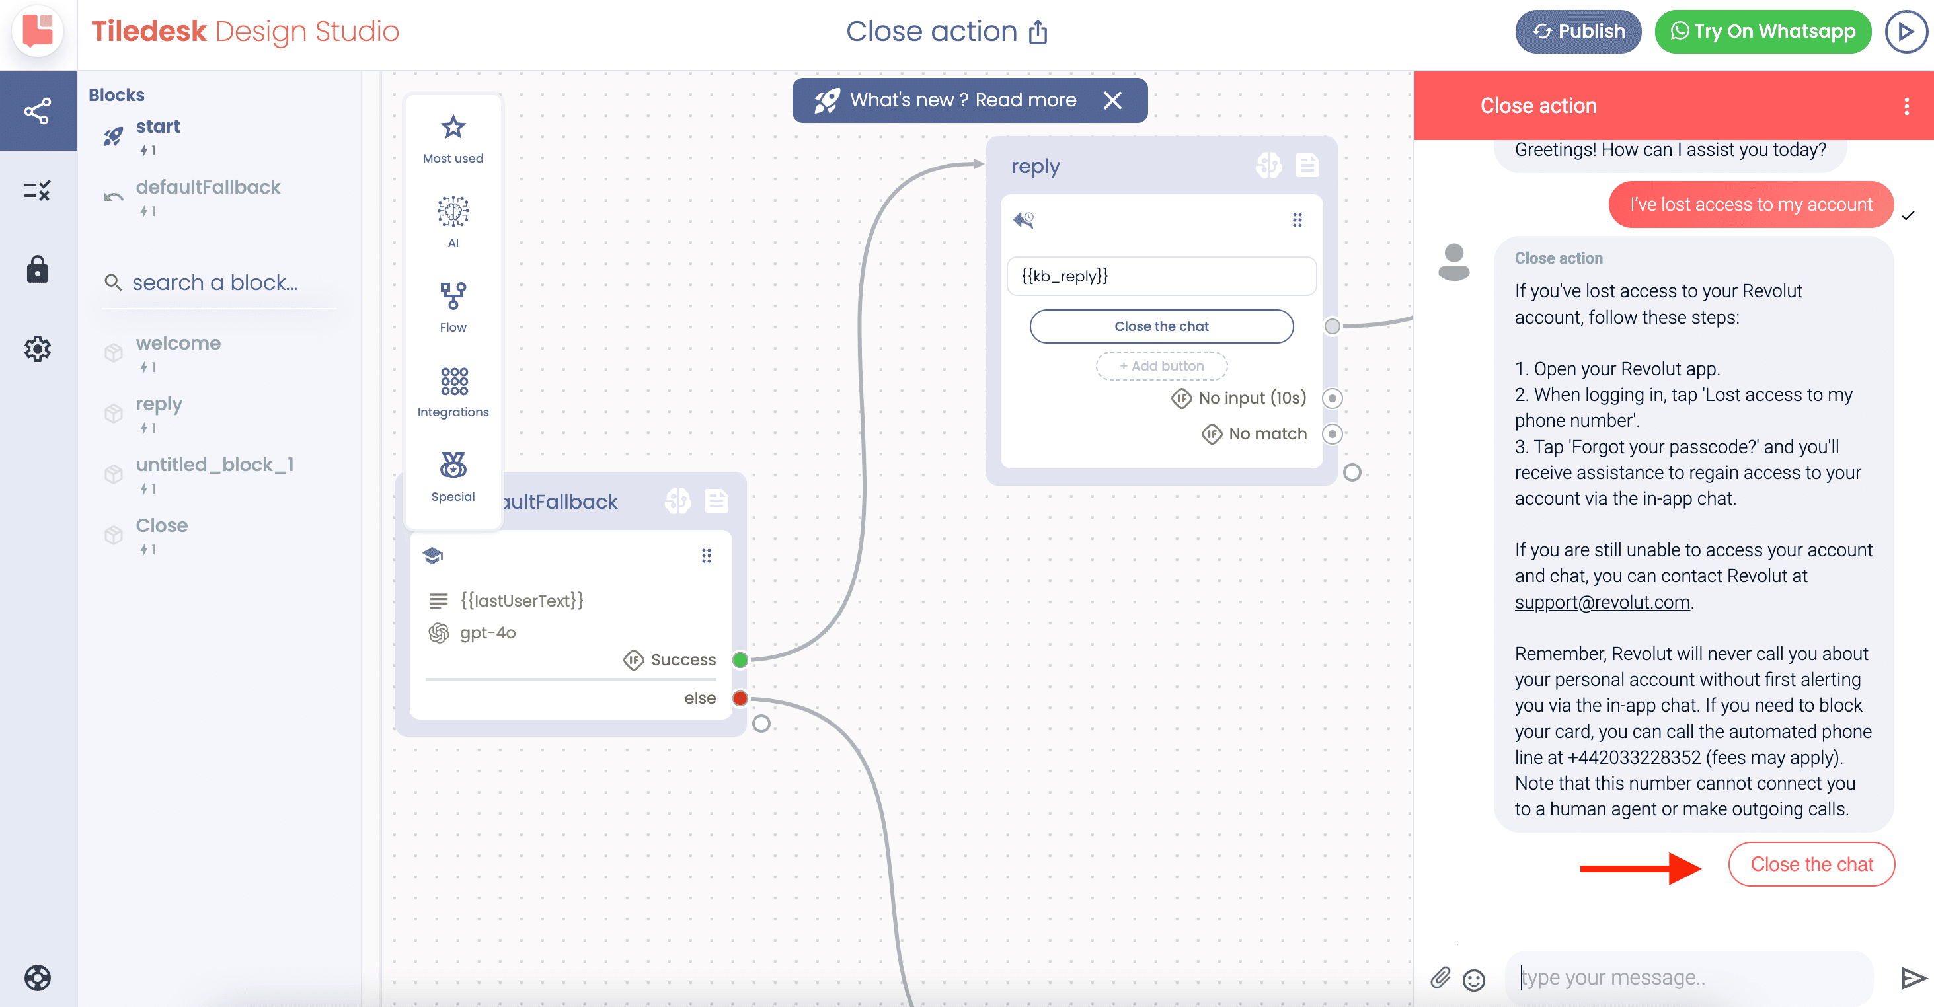Open the chat widget options menu
The image size is (1934, 1007).
coord(1906,106)
